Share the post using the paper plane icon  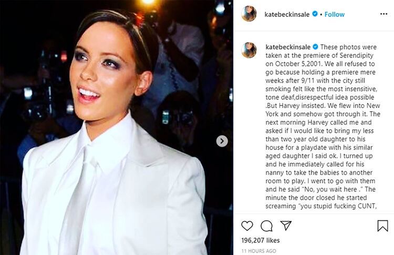coord(286,226)
